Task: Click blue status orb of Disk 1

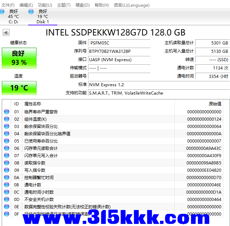Action: (31, 11)
